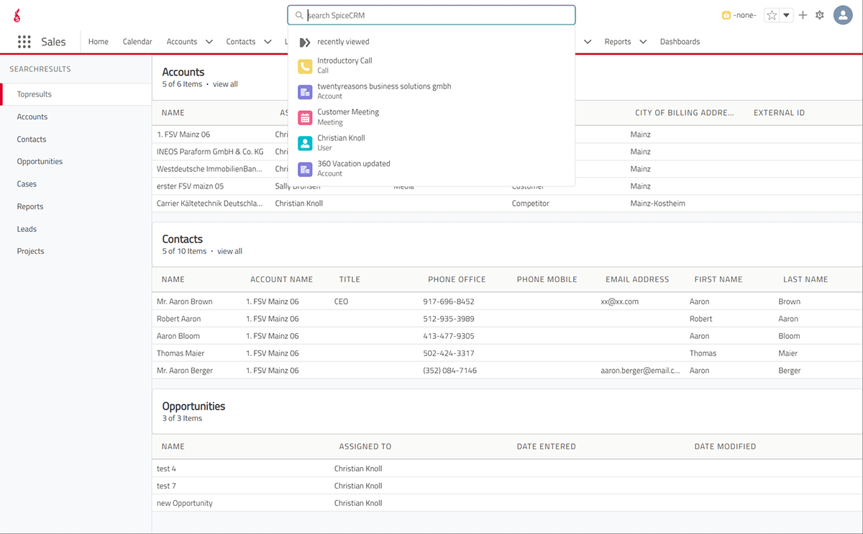
Task: Expand the favorites dropdown arrow
Action: (787, 15)
